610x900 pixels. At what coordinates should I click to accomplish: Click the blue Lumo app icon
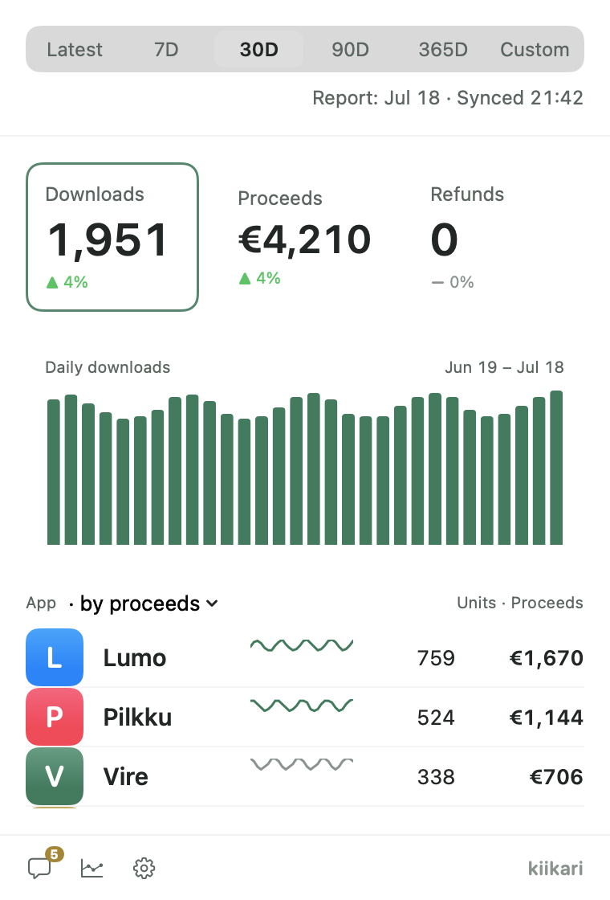point(55,657)
